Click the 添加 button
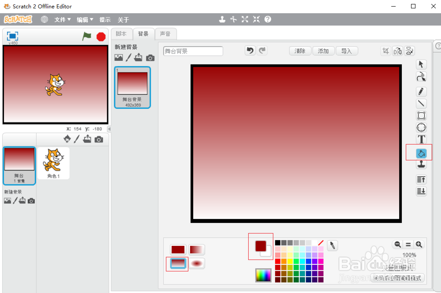Image resolution: width=441 pixels, height=293 pixels. (323, 51)
